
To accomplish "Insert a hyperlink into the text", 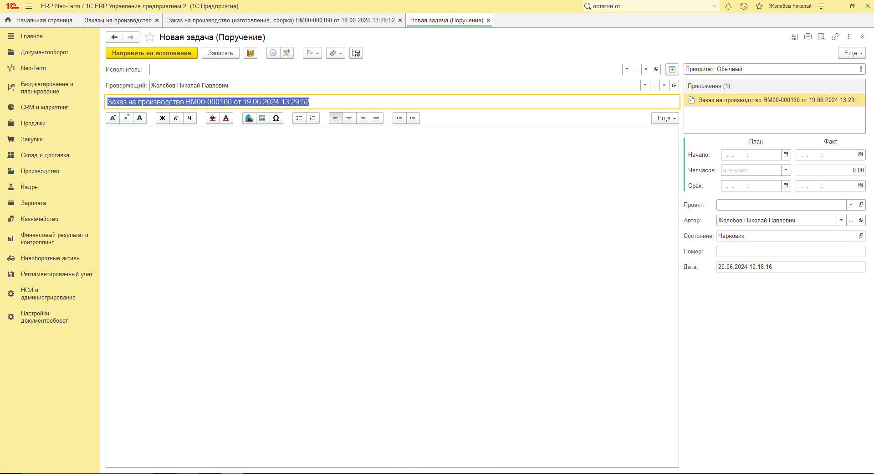I will [x=249, y=118].
